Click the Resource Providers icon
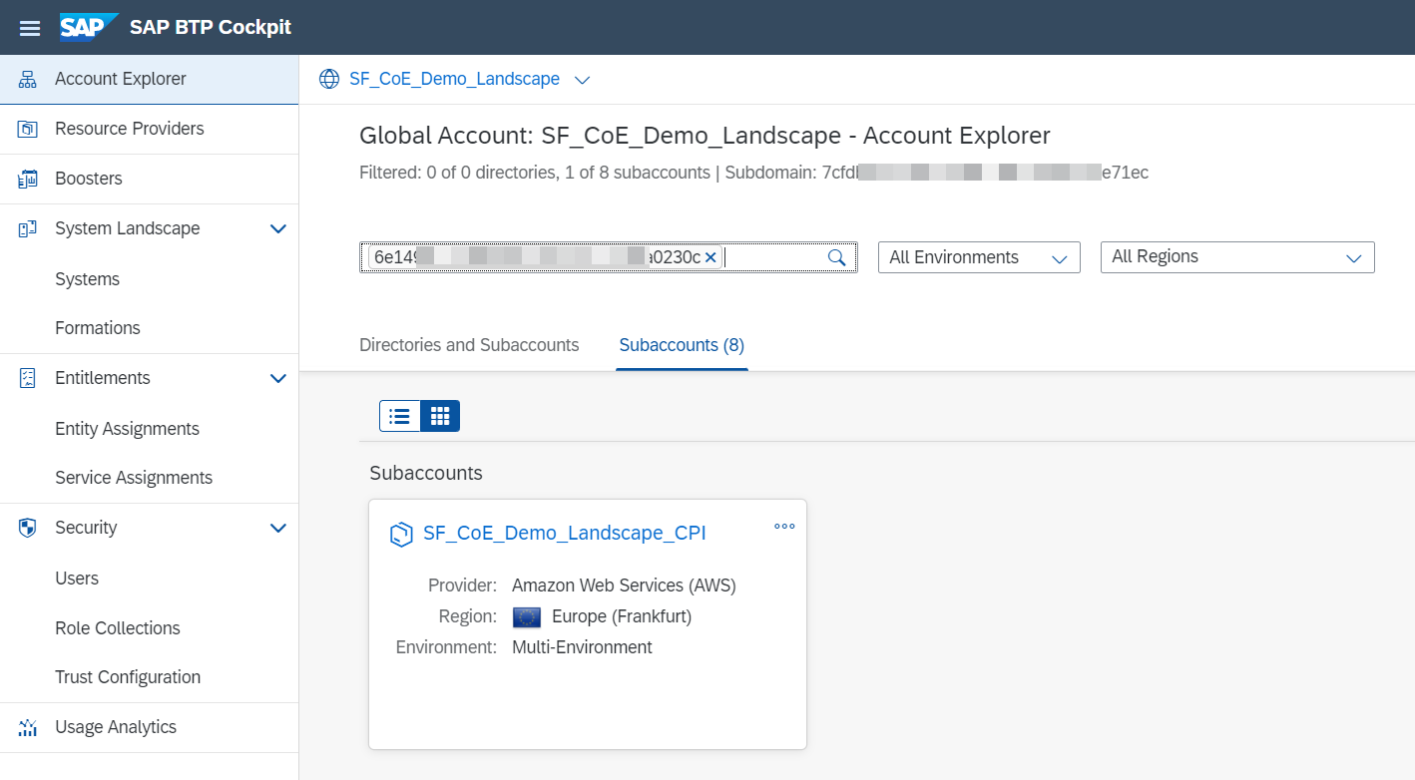This screenshot has width=1415, height=780. [x=28, y=130]
